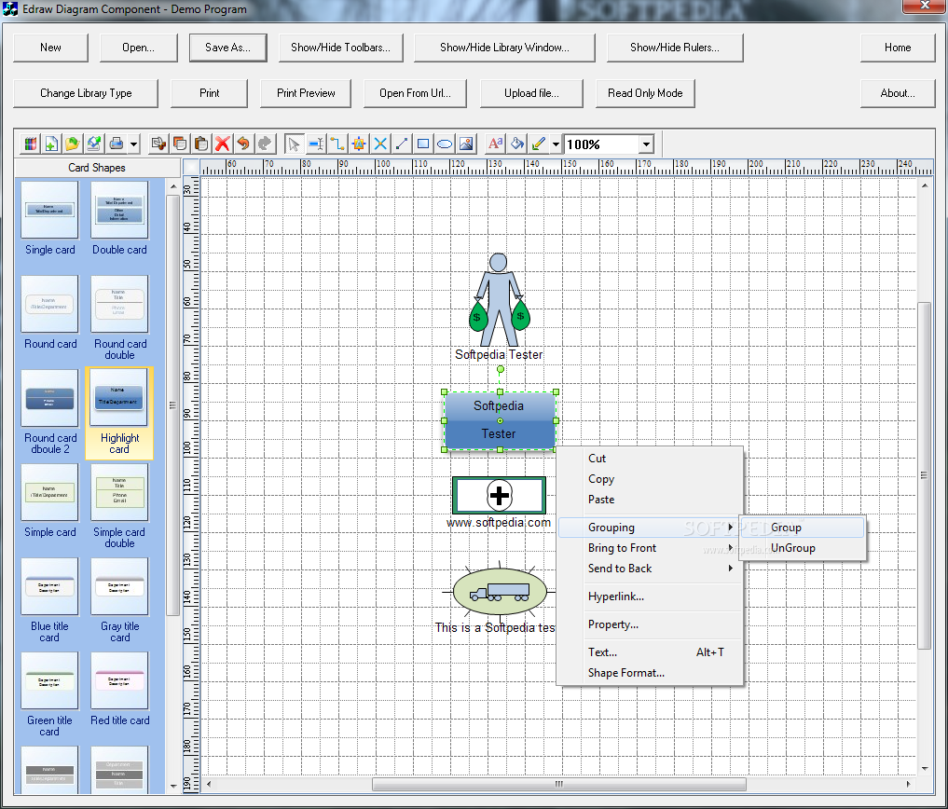
Task: Select the pointer selection tool
Action: [x=294, y=144]
